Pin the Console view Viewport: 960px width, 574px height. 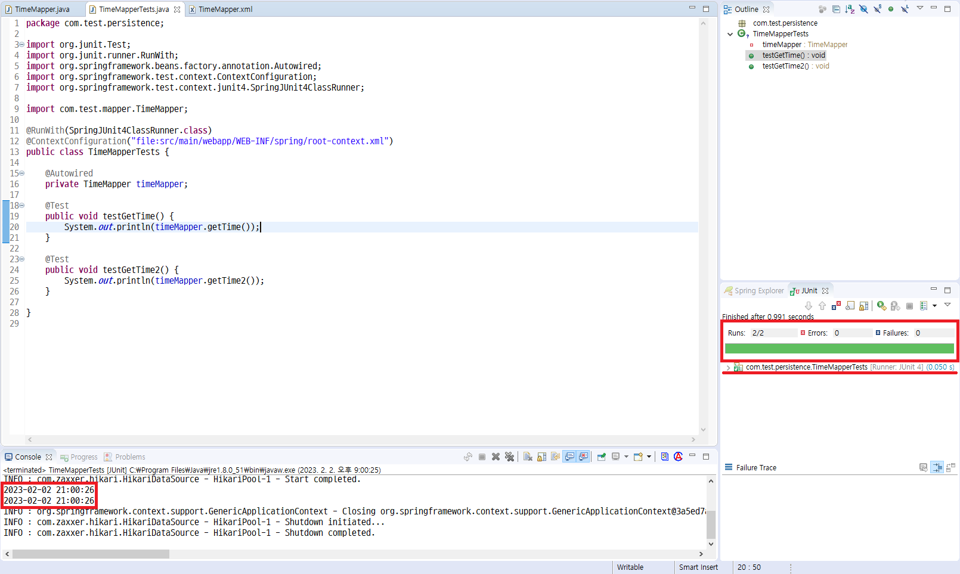click(601, 457)
